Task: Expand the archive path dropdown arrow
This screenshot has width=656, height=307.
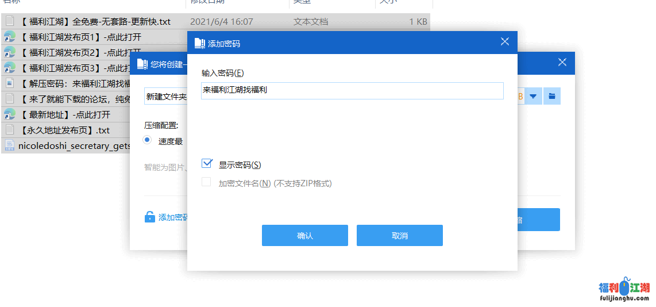Action: [533, 96]
